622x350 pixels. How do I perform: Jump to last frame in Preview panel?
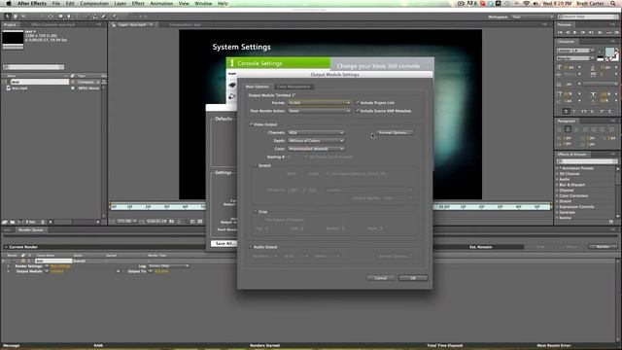[591, 32]
